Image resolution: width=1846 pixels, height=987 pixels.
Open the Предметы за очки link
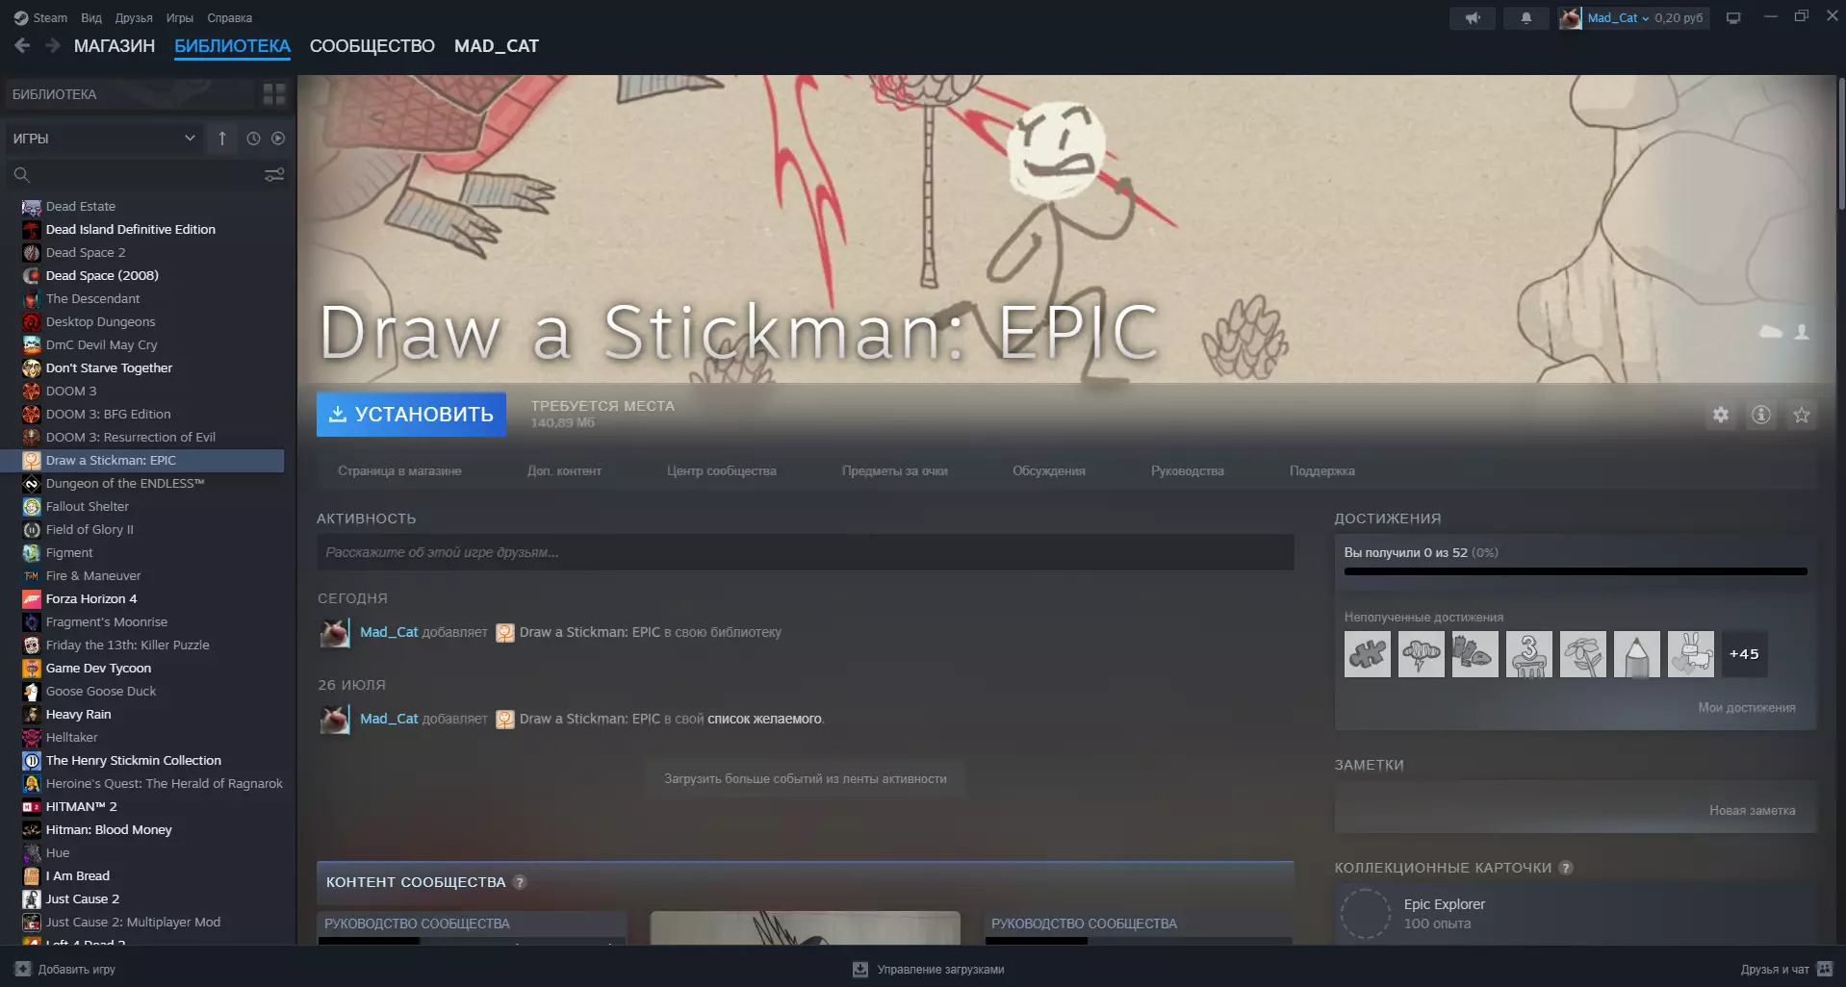point(895,471)
